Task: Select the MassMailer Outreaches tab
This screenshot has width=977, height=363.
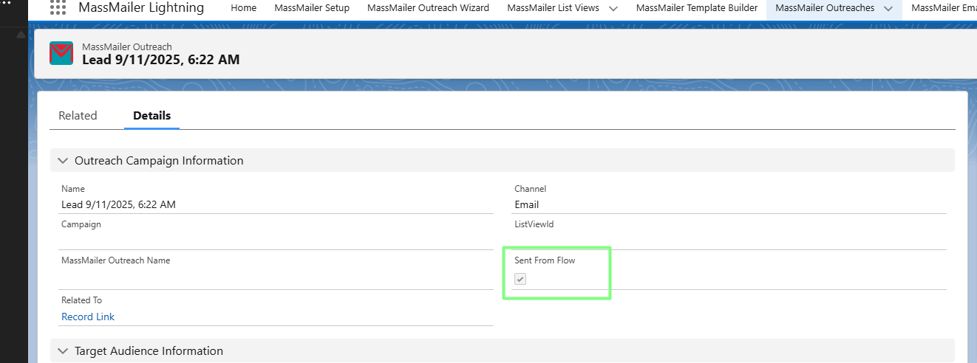Action: coord(825,8)
